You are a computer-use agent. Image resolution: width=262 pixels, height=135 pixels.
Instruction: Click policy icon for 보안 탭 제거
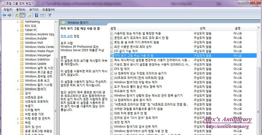112,122
